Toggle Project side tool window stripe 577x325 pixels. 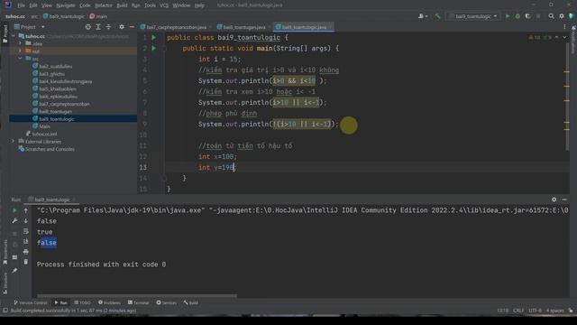[5, 34]
